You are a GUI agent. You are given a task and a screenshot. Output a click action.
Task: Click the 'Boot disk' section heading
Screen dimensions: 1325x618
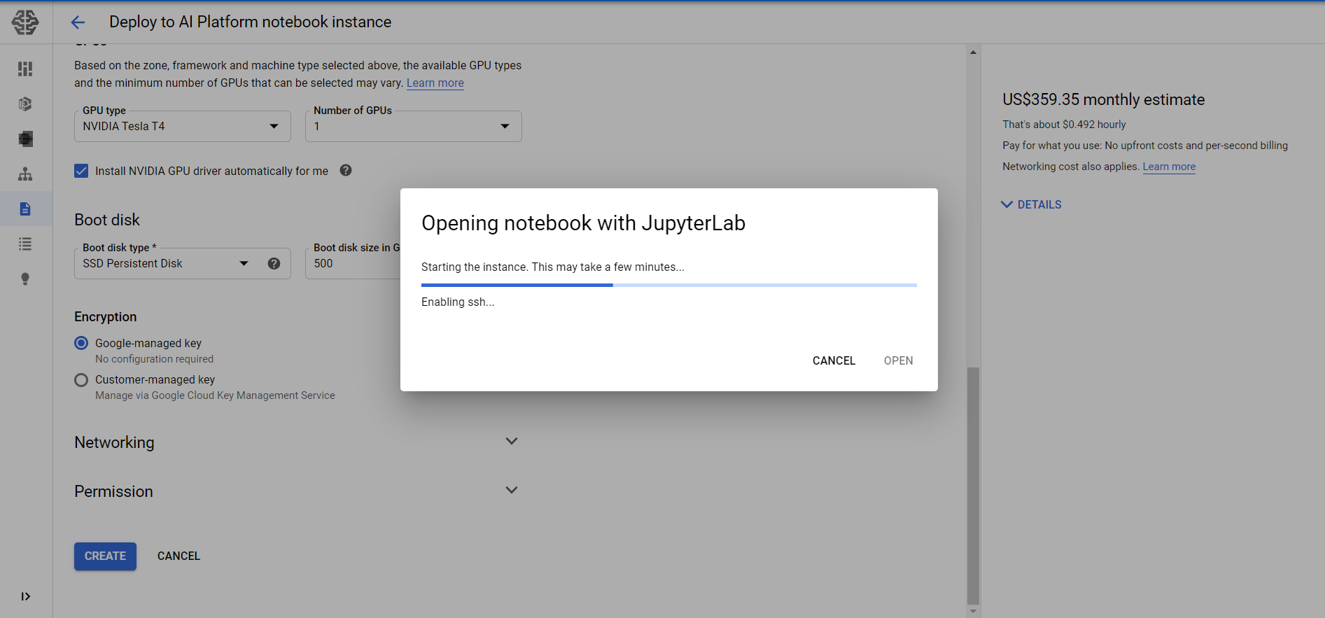(x=107, y=220)
